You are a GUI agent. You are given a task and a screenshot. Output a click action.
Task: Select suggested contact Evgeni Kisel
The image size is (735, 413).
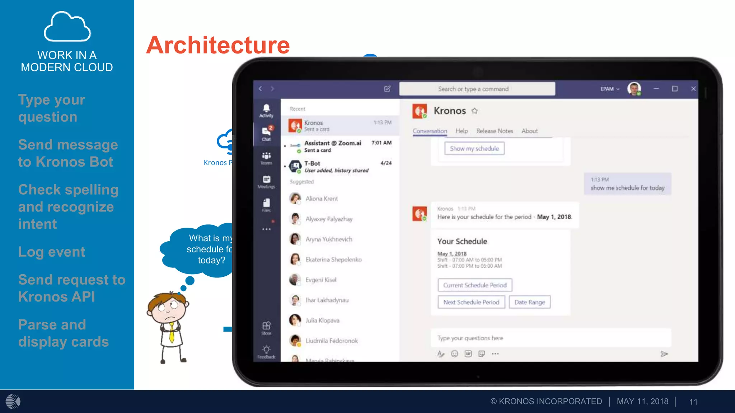click(340, 280)
